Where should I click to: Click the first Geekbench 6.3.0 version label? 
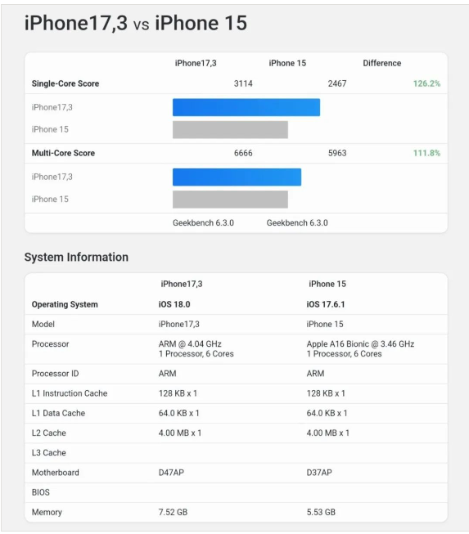coord(203,222)
